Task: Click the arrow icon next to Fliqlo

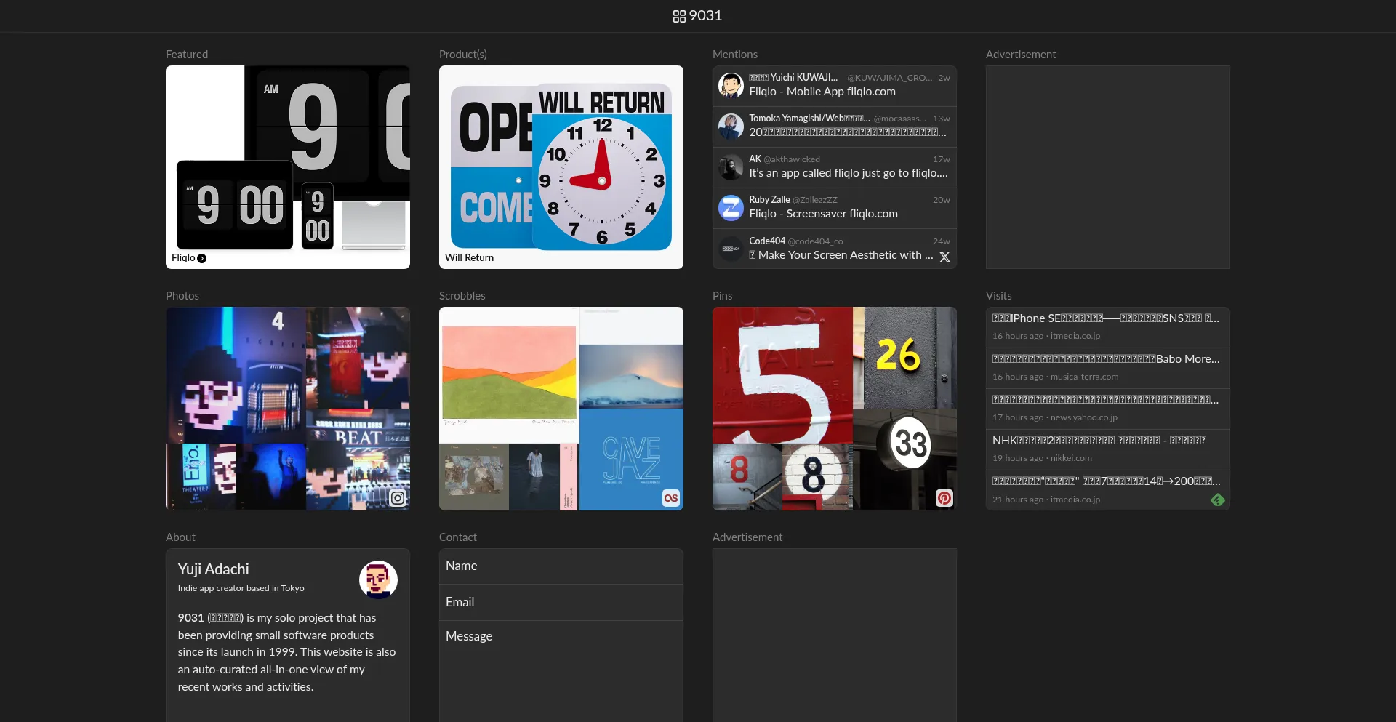Action: pyautogui.click(x=202, y=258)
